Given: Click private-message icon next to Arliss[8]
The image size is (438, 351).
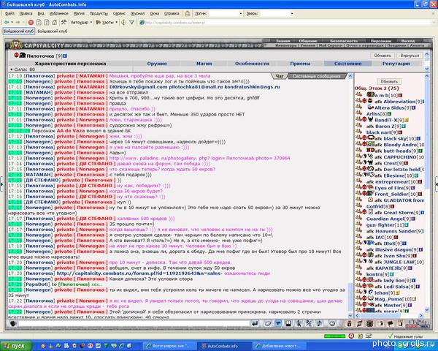Looking at the screenshot, I should 358,113.
